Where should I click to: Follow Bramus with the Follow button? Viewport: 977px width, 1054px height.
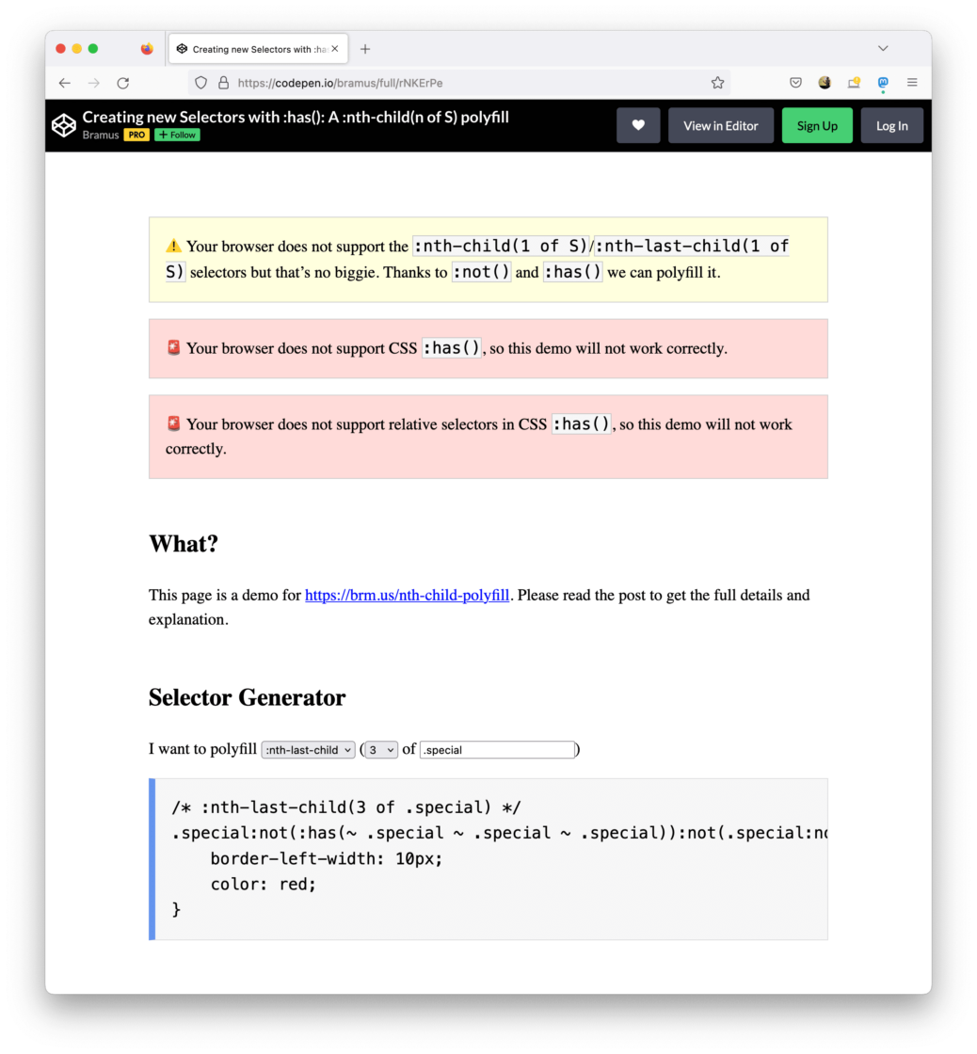(x=177, y=135)
